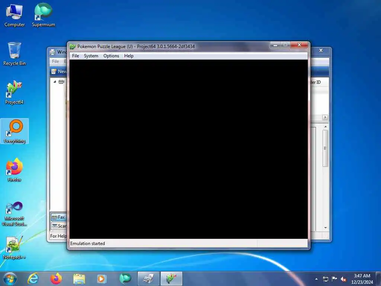
Task: Open the Windows Start menu
Action: [10, 279]
